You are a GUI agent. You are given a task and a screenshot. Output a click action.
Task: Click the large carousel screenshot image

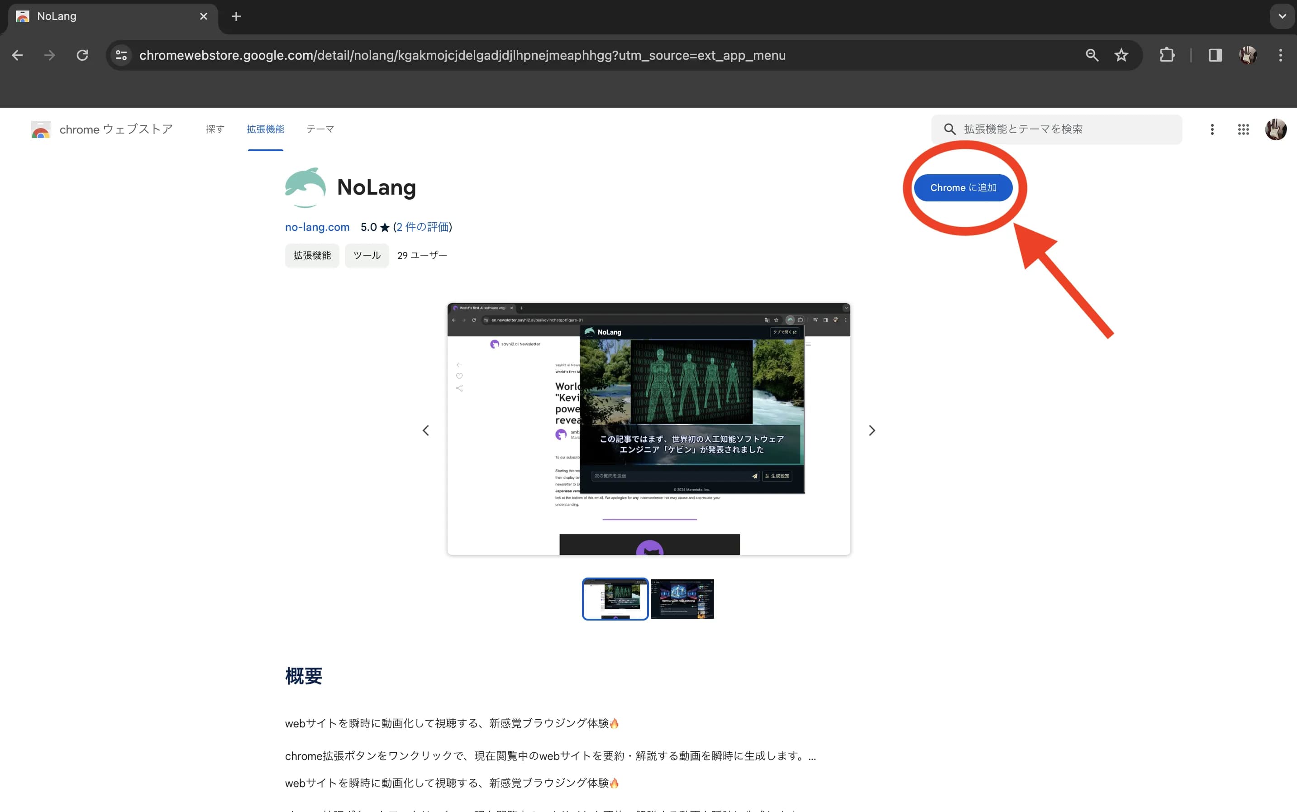648,429
